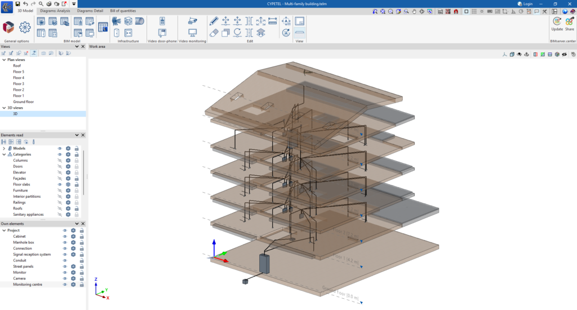Click the monitor screen icon
Screen dimensions: 577x310
point(193,33)
